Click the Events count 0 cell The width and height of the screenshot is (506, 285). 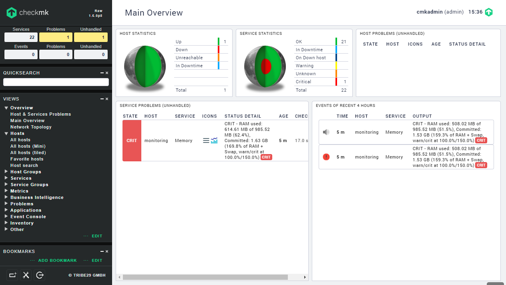[21, 54]
